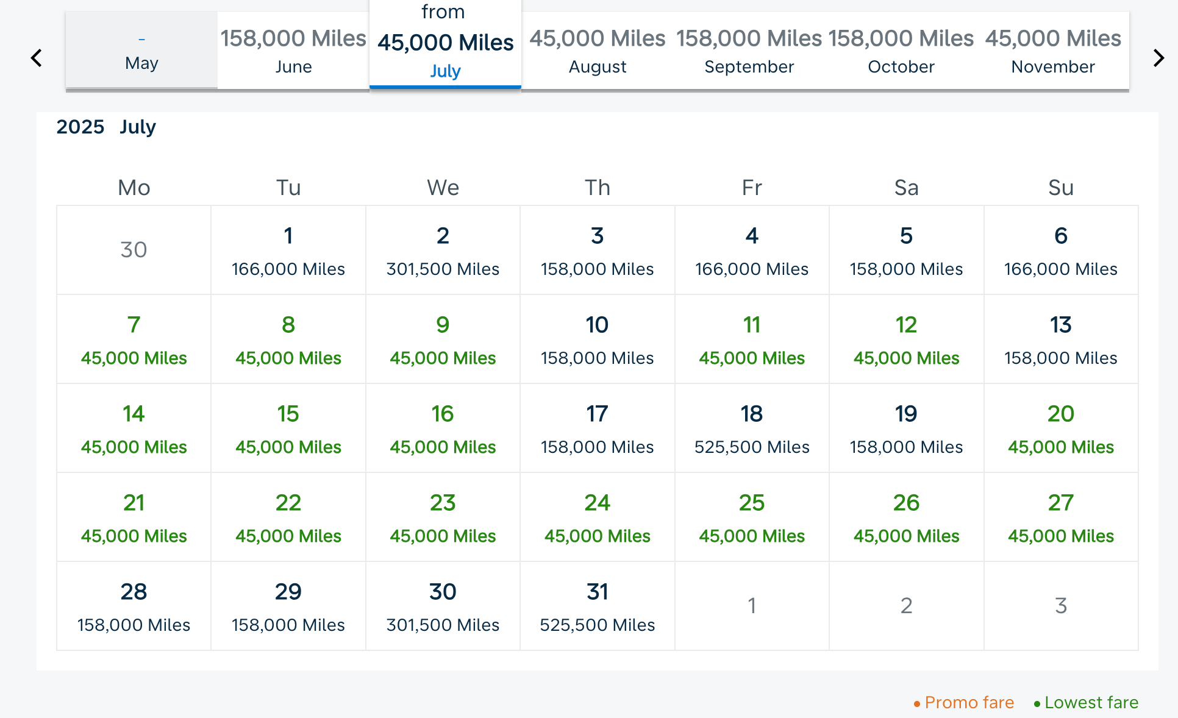Switch to the August month tab

click(x=598, y=51)
